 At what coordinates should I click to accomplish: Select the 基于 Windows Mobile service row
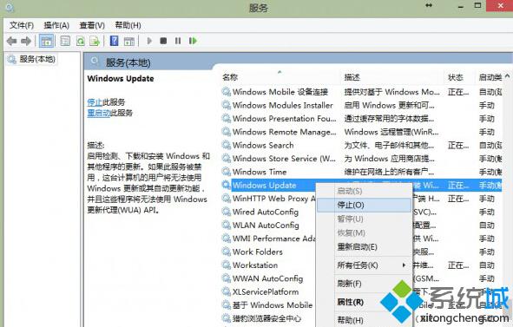(x=273, y=305)
